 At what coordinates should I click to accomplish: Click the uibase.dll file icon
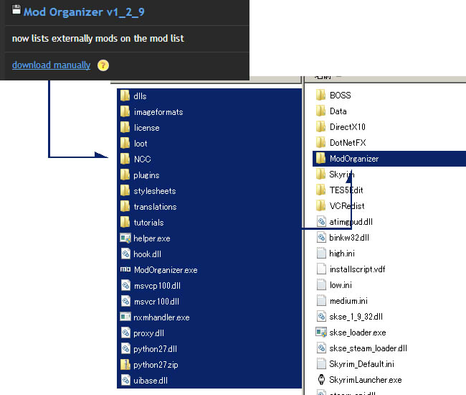[x=125, y=380]
